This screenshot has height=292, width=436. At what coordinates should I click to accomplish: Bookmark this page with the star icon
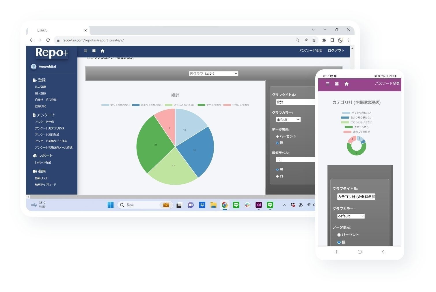(314, 40)
